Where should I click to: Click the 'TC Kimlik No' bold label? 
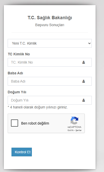[x=19, y=54]
